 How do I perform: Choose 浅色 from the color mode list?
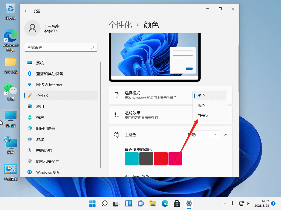pyautogui.click(x=202, y=95)
